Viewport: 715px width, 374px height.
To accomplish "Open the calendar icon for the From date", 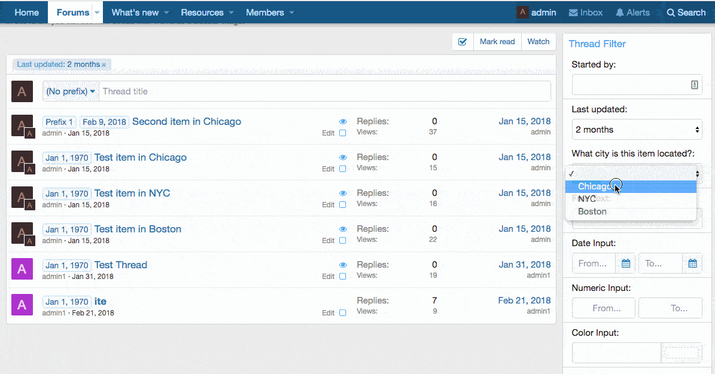I will coord(626,263).
